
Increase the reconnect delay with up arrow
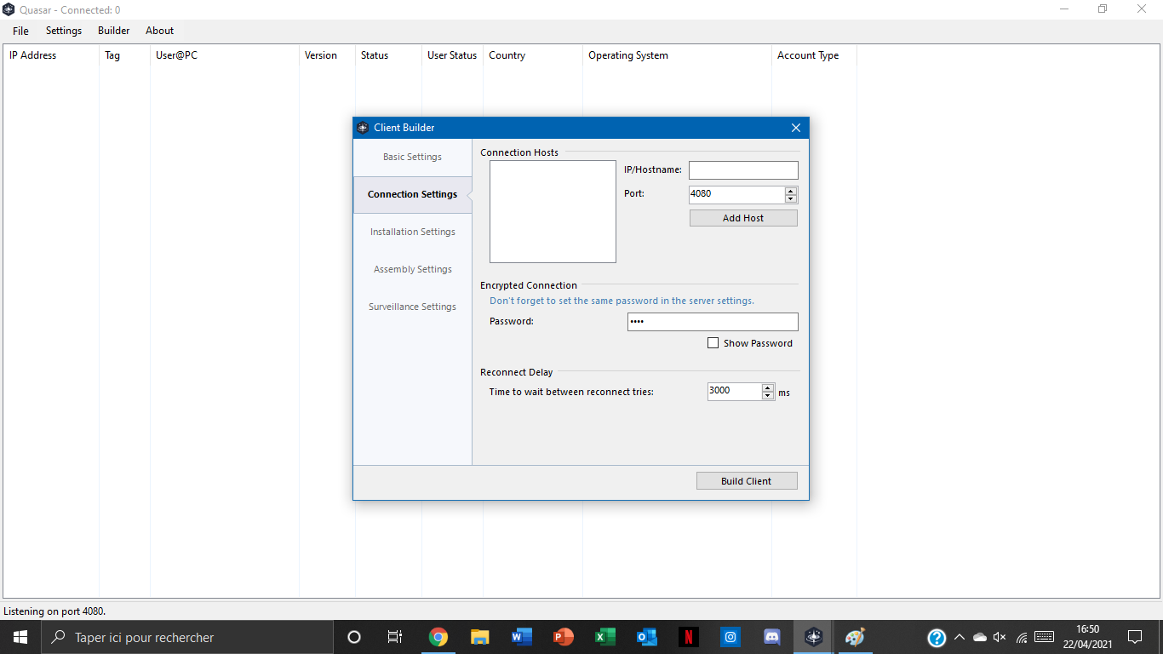(768, 387)
